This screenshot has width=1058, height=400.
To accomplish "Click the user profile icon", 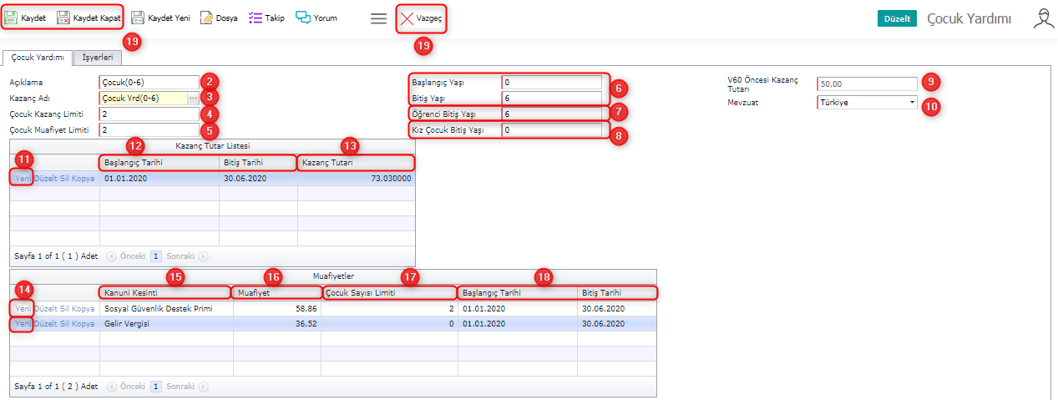I will pyautogui.click(x=1043, y=18).
